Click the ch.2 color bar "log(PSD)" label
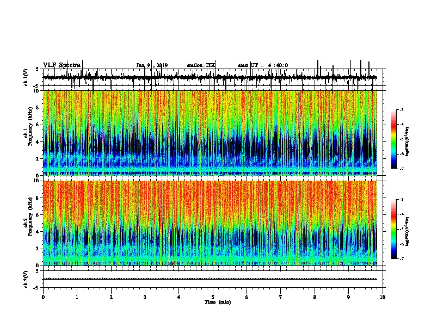The width and height of the screenshot is (431, 333). [x=408, y=232]
